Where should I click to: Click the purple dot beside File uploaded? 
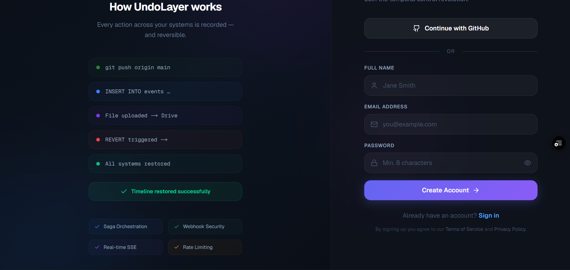click(x=98, y=116)
